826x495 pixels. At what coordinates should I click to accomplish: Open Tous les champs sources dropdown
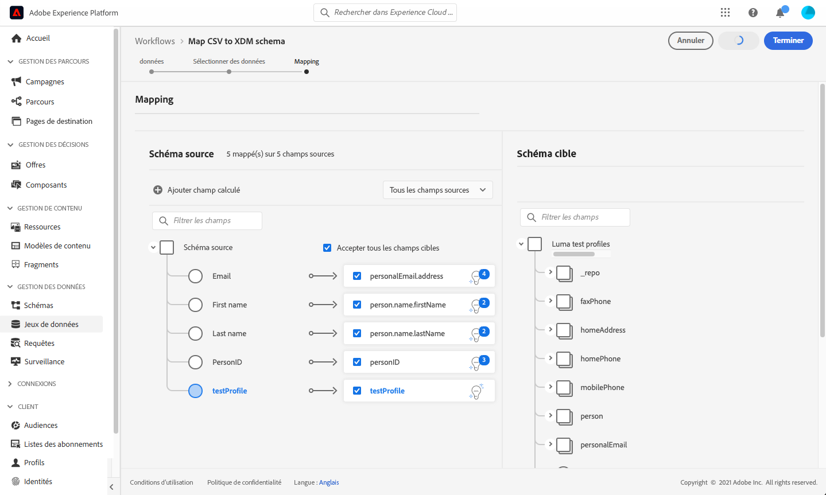click(437, 190)
